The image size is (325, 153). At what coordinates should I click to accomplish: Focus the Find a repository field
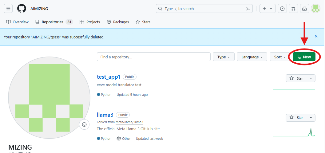click(x=154, y=57)
